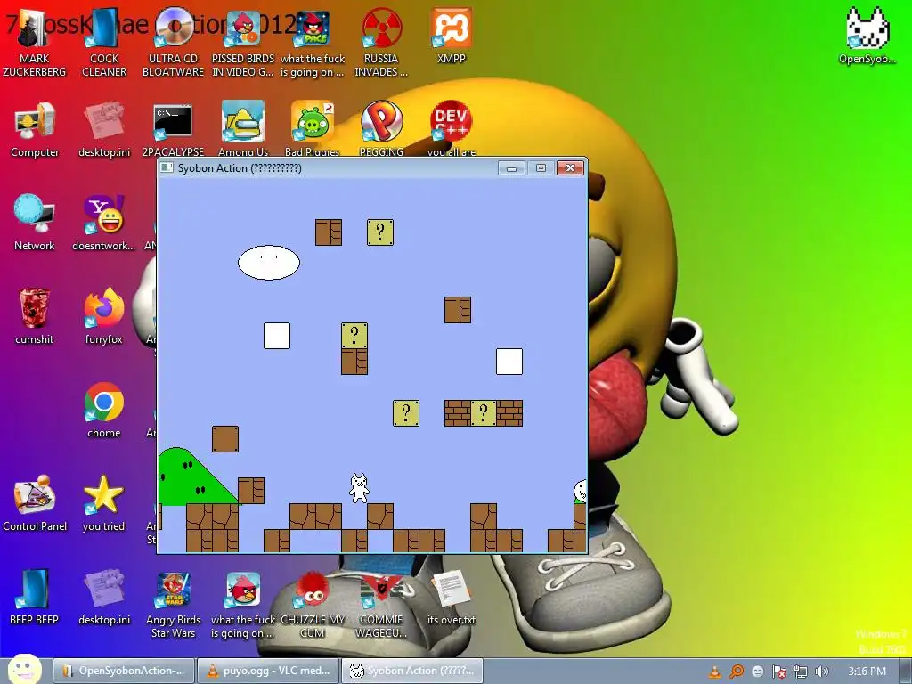This screenshot has height=684, width=912.
Task: Open Action Center flag tray icon
Action: (x=778, y=672)
